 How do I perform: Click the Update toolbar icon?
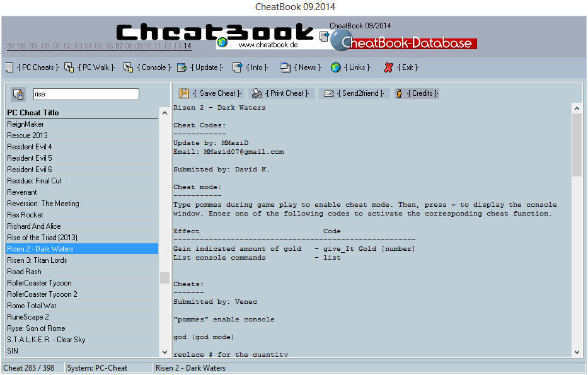click(x=182, y=67)
